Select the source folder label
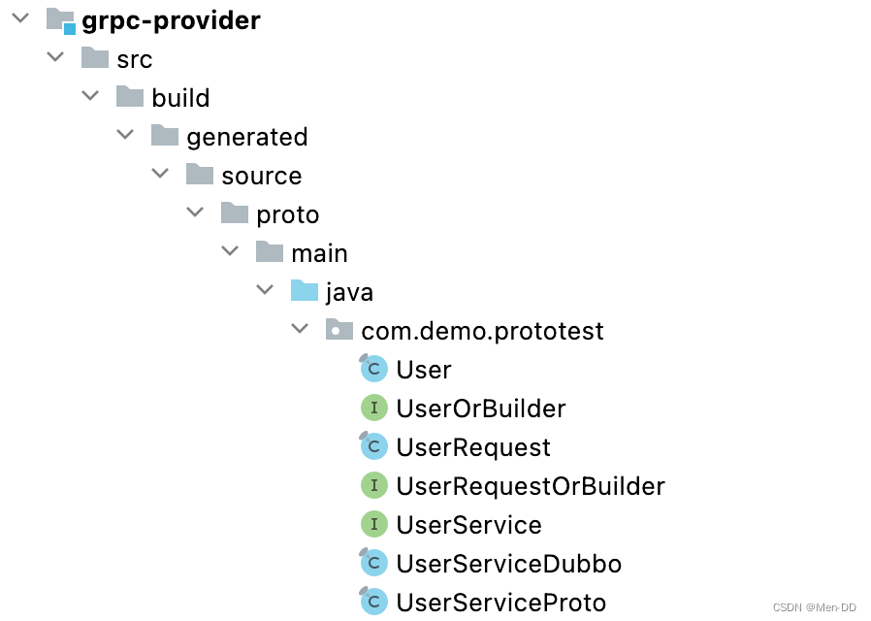The width and height of the screenshot is (871, 621). 261,176
